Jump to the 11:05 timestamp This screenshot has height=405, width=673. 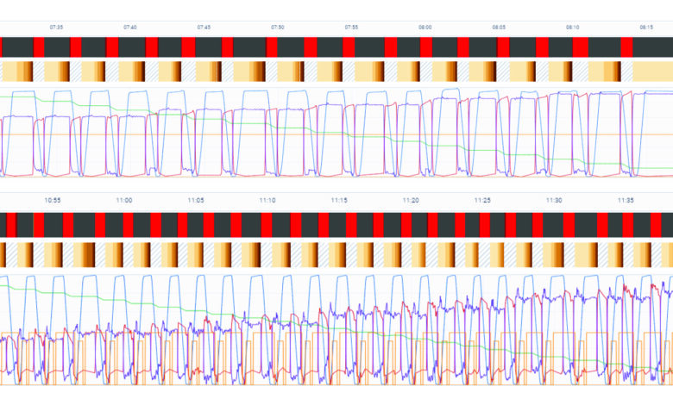[196, 200]
